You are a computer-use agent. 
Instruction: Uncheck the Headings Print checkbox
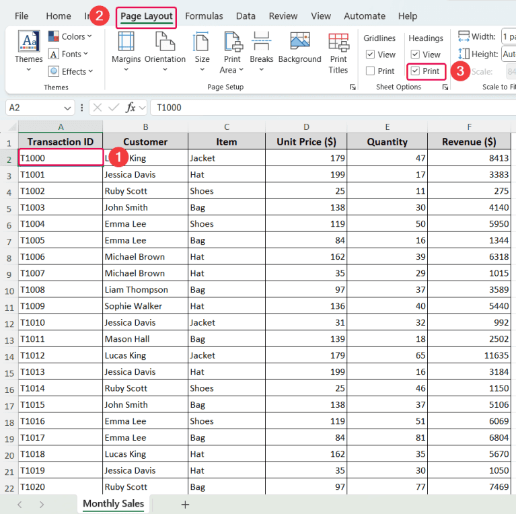415,71
